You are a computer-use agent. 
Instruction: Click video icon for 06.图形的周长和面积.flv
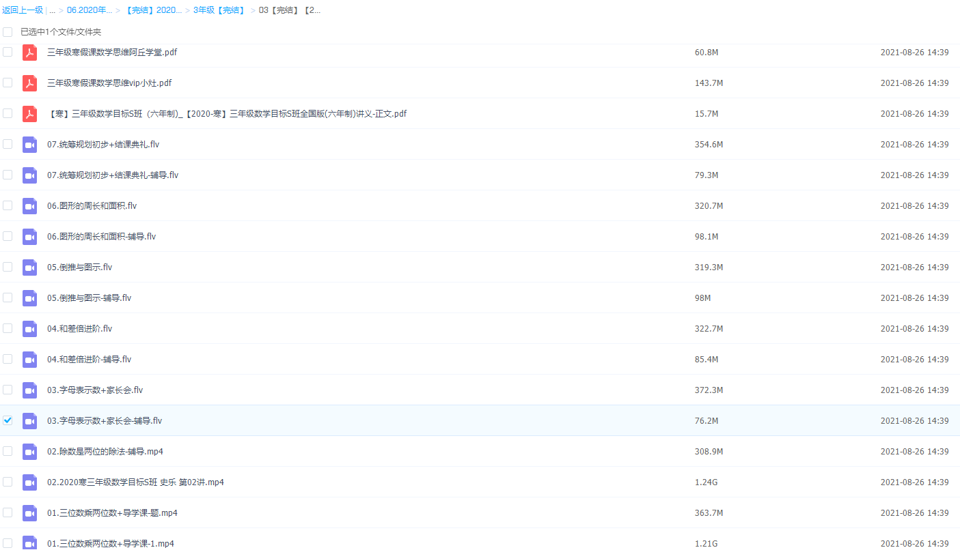tap(29, 206)
